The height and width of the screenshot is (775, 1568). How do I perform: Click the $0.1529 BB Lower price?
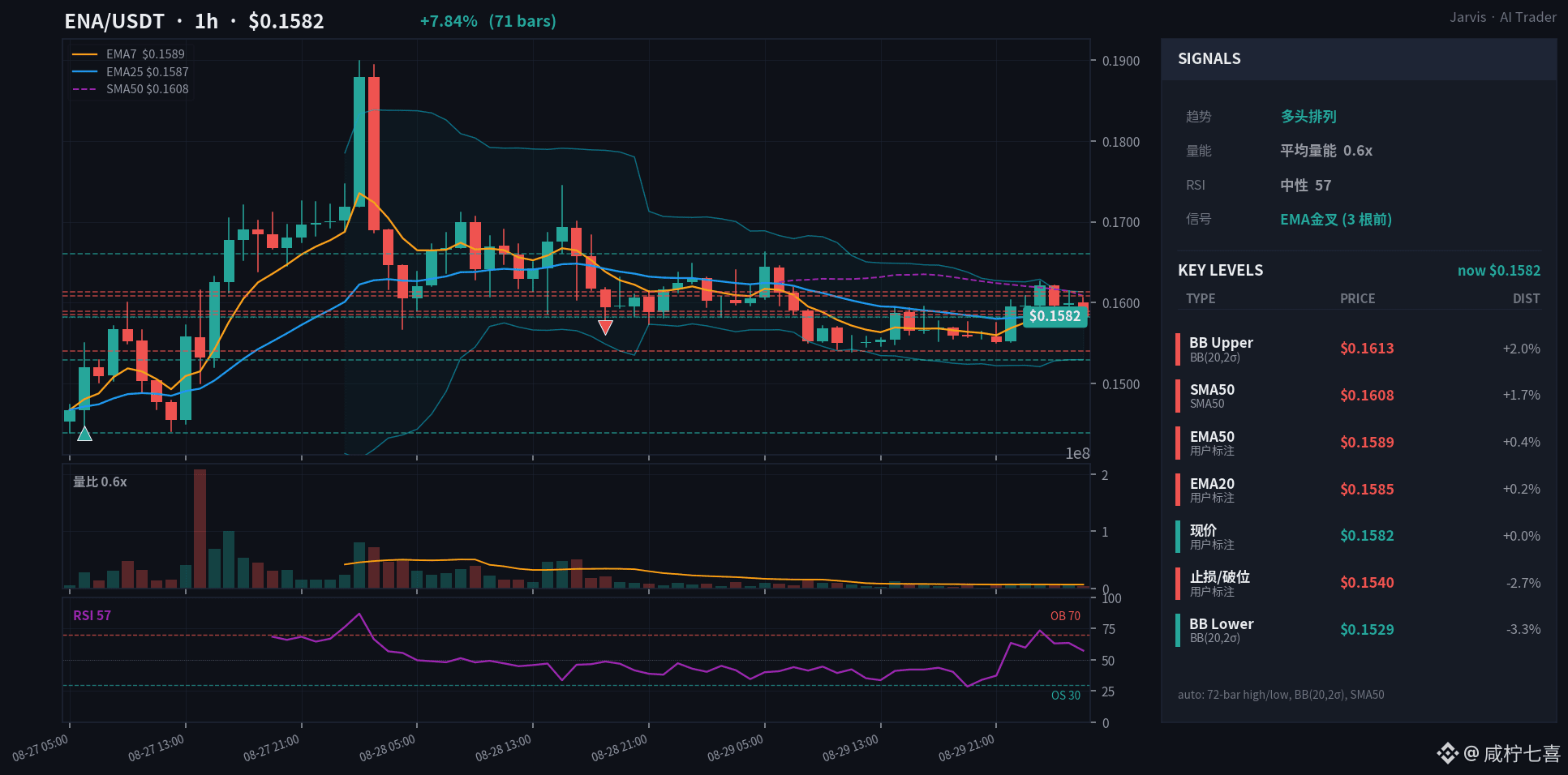point(1367,630)
